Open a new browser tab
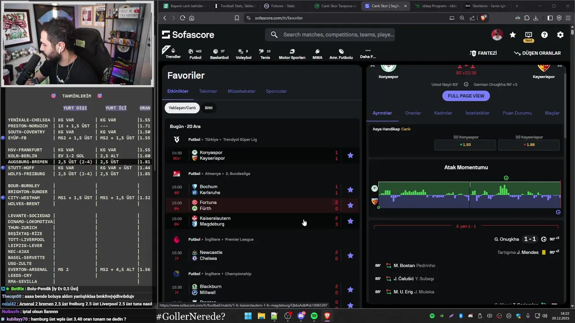Viewport: 575px width, 323px height. point(517,6)
